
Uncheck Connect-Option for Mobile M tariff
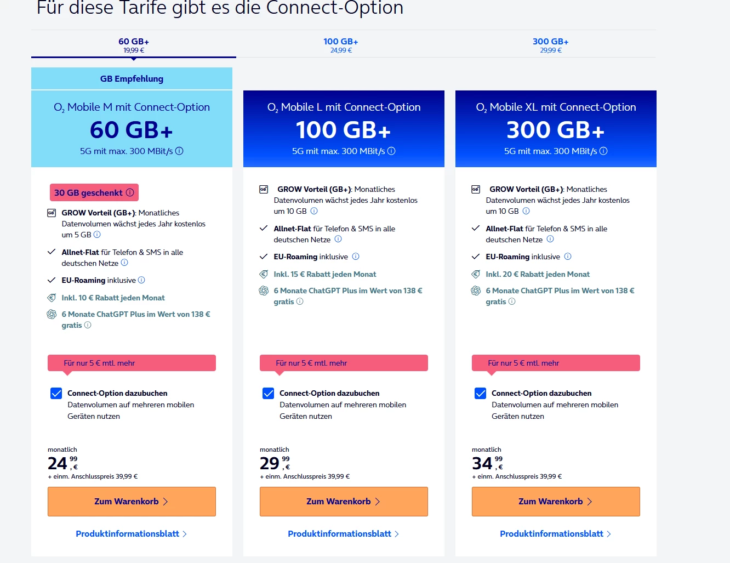coord(56,393)
